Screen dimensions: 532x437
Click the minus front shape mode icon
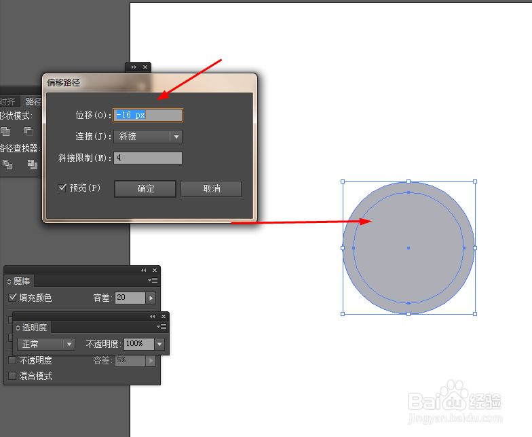(28, 131)
